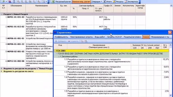This screenshot has width=173, height=97.
Task: Open the dropdown arrow next to the grayed folder icon
Action: 46,2
